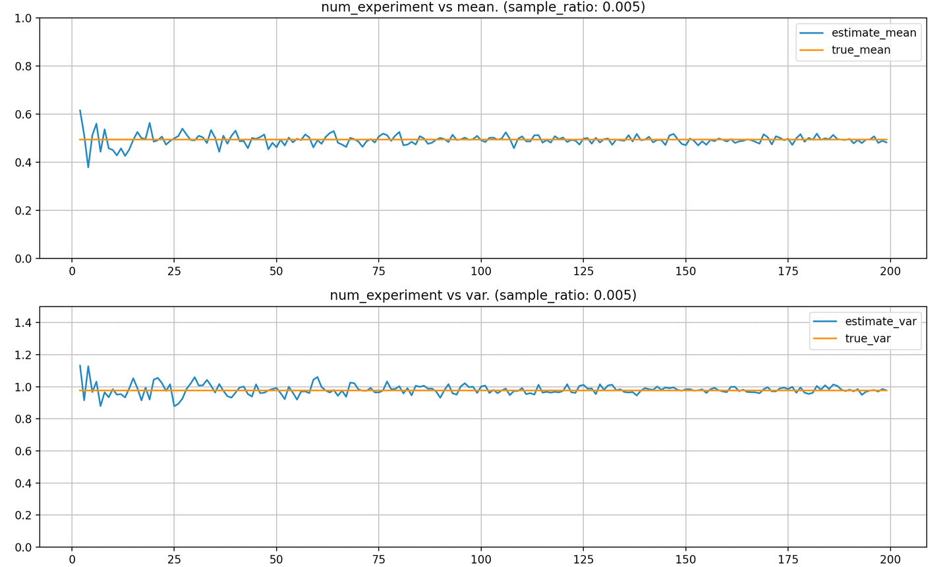This screenshot has height=567, width=949.
Task: Click the blue line sample beside estimate_var
Action: point(826,322)
